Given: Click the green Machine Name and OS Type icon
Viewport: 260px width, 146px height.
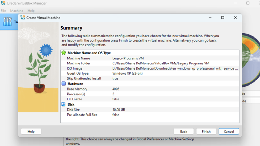Looking at the screenshot, I should (x=63, y=53).
